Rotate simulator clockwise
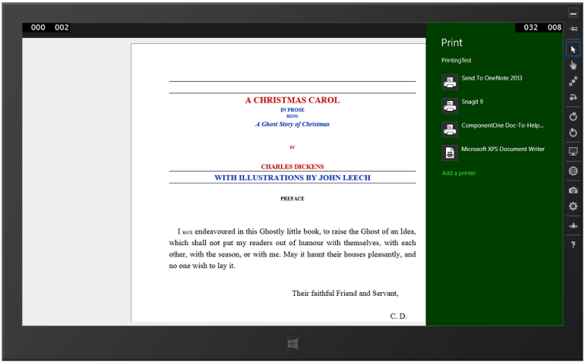The width and height of the screenshot is (585, 362). coord(573,116)
